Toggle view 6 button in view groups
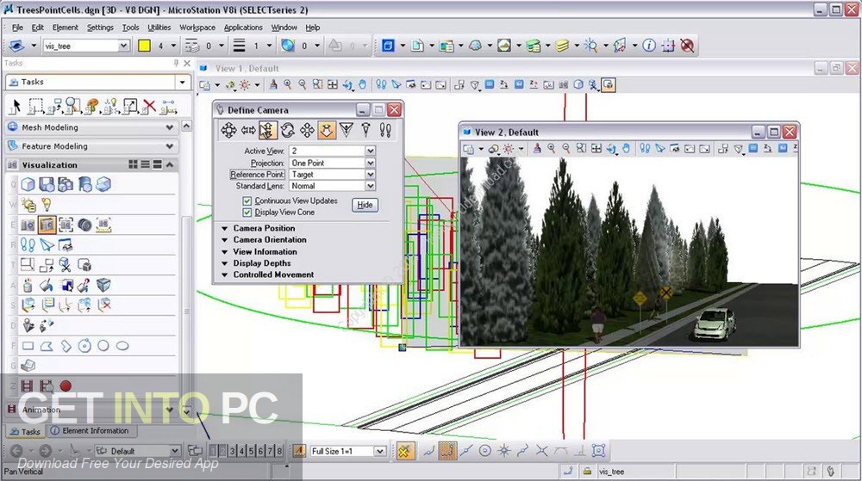862x481 pixels. 260,451
